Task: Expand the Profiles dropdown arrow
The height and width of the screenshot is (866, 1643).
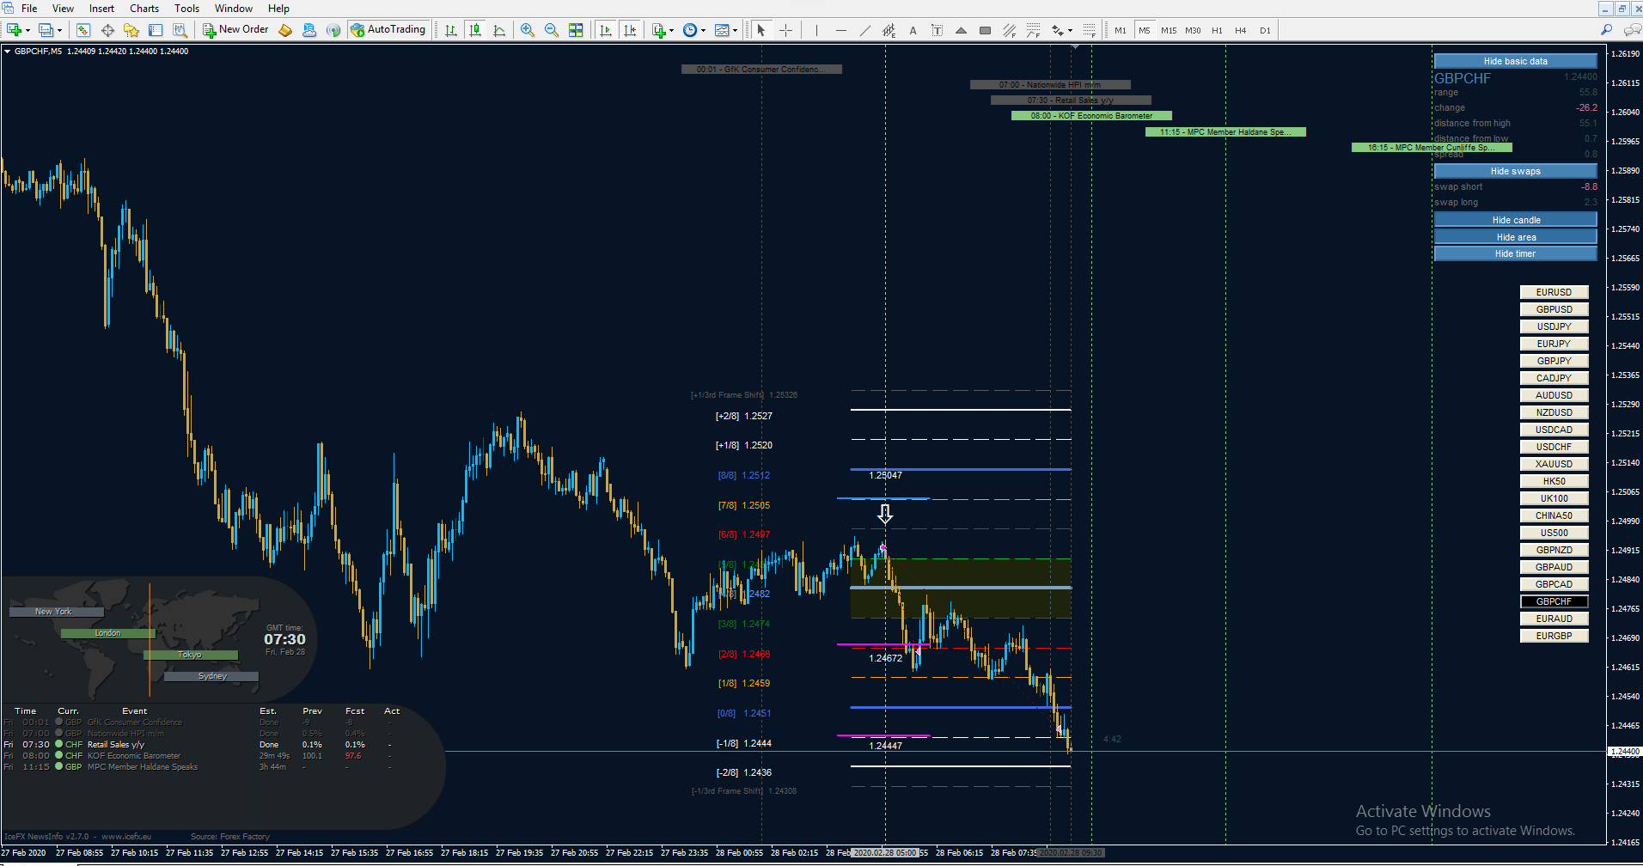Action: (x=59, y=30)
